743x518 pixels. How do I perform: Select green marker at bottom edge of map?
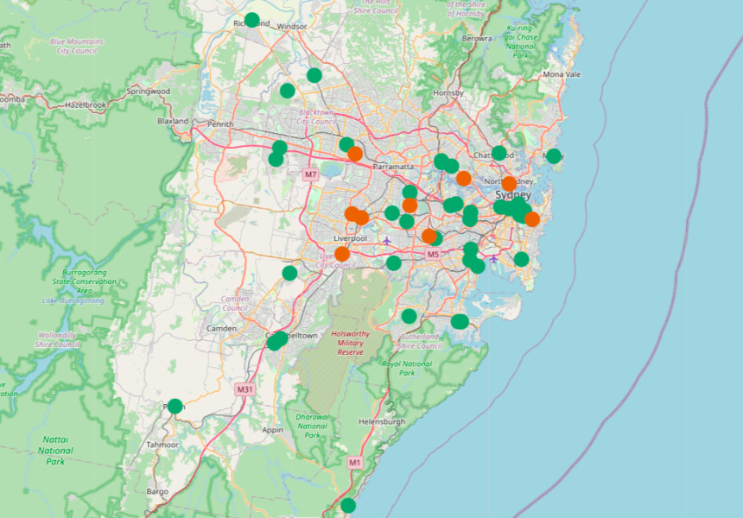[x=348, y=505]
